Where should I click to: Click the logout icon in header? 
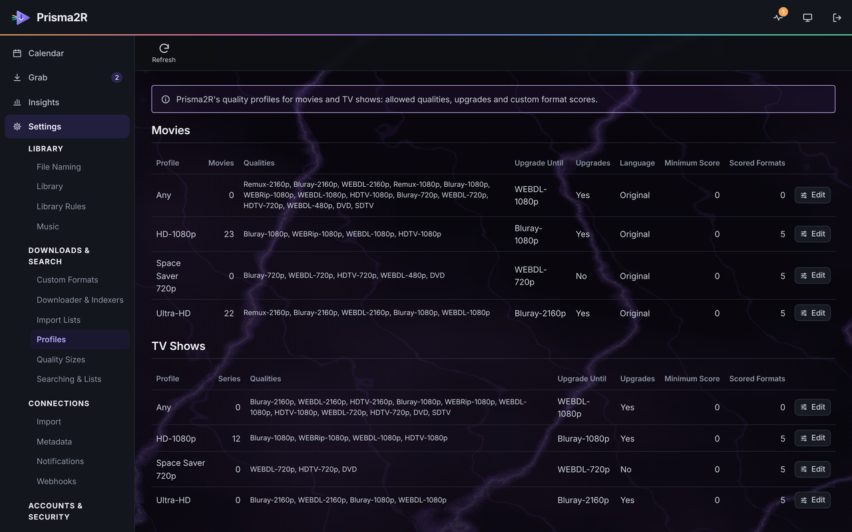click(837, 18)
